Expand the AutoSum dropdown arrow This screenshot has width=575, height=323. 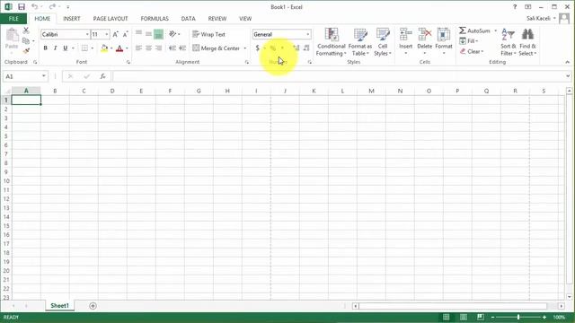pyautogui.click(x=495, y=31)
